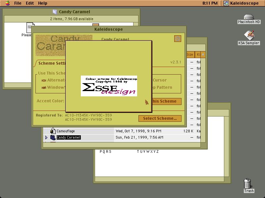Dismiss the ESSE design splash image
The height and width of the screenshot is (198, 265).
point(109,86)
